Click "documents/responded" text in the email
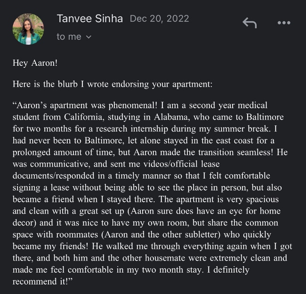This screenshot has width=306, height=294. [x=54, y=175]
